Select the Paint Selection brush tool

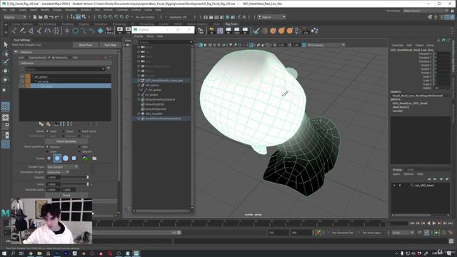coord(6,62)
